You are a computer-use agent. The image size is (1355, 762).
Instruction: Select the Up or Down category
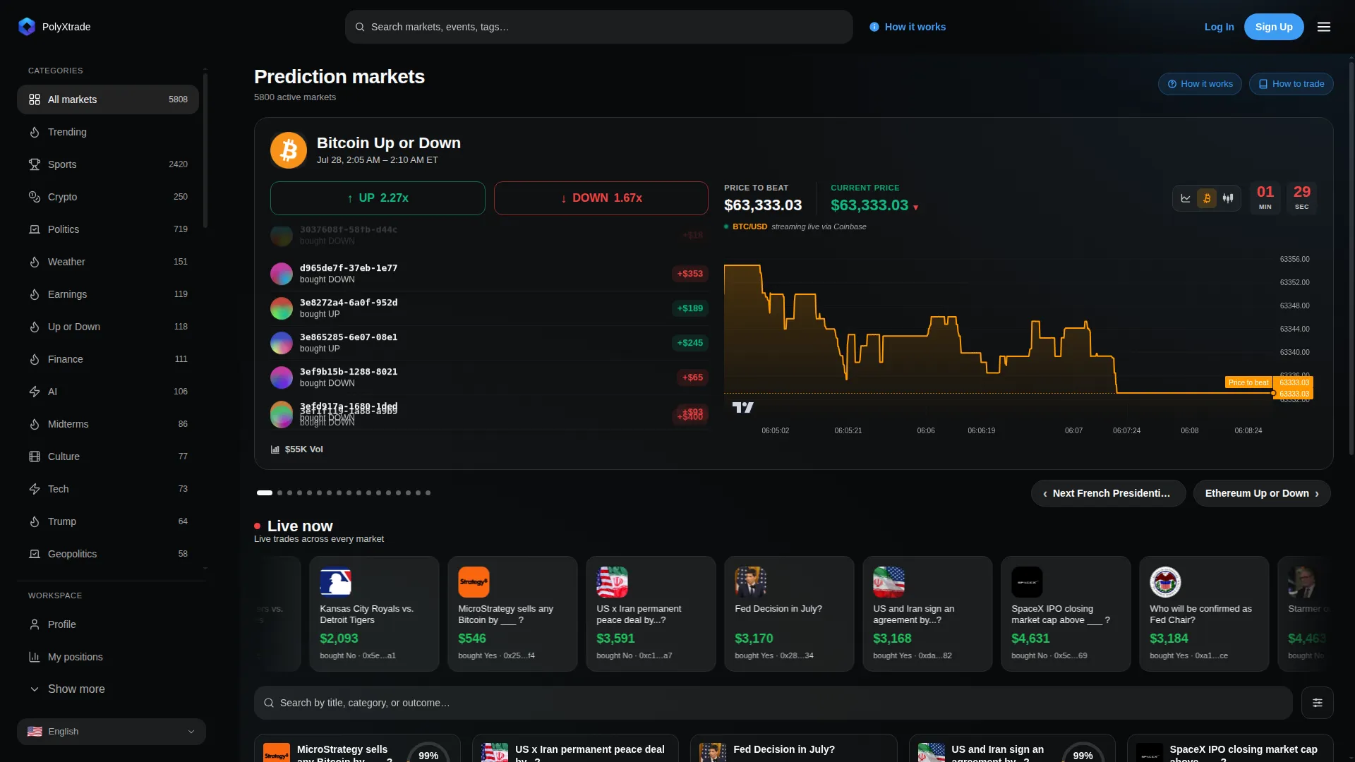[x=108, y=327]
